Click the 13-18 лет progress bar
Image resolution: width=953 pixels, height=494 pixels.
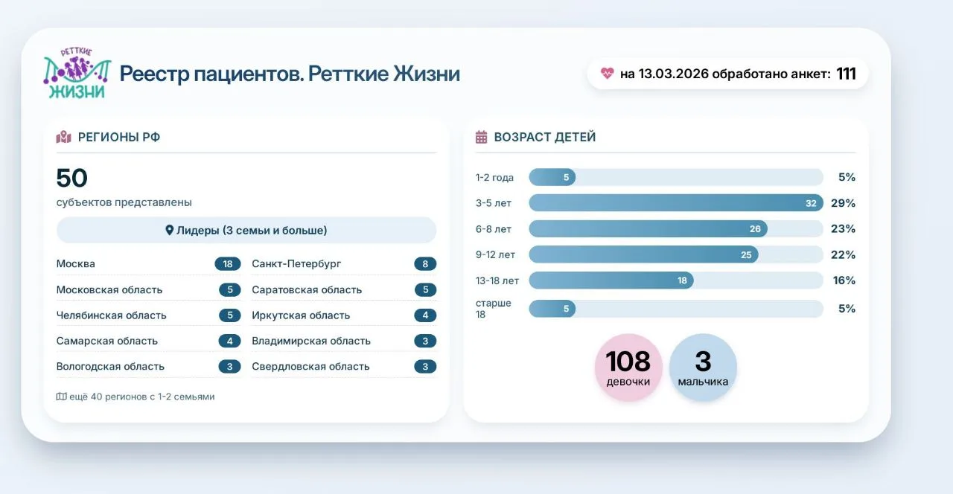coord(676,280)
